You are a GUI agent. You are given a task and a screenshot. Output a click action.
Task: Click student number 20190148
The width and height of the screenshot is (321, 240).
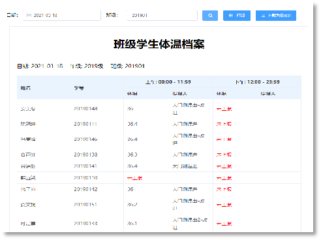click(x=85, y=108)
